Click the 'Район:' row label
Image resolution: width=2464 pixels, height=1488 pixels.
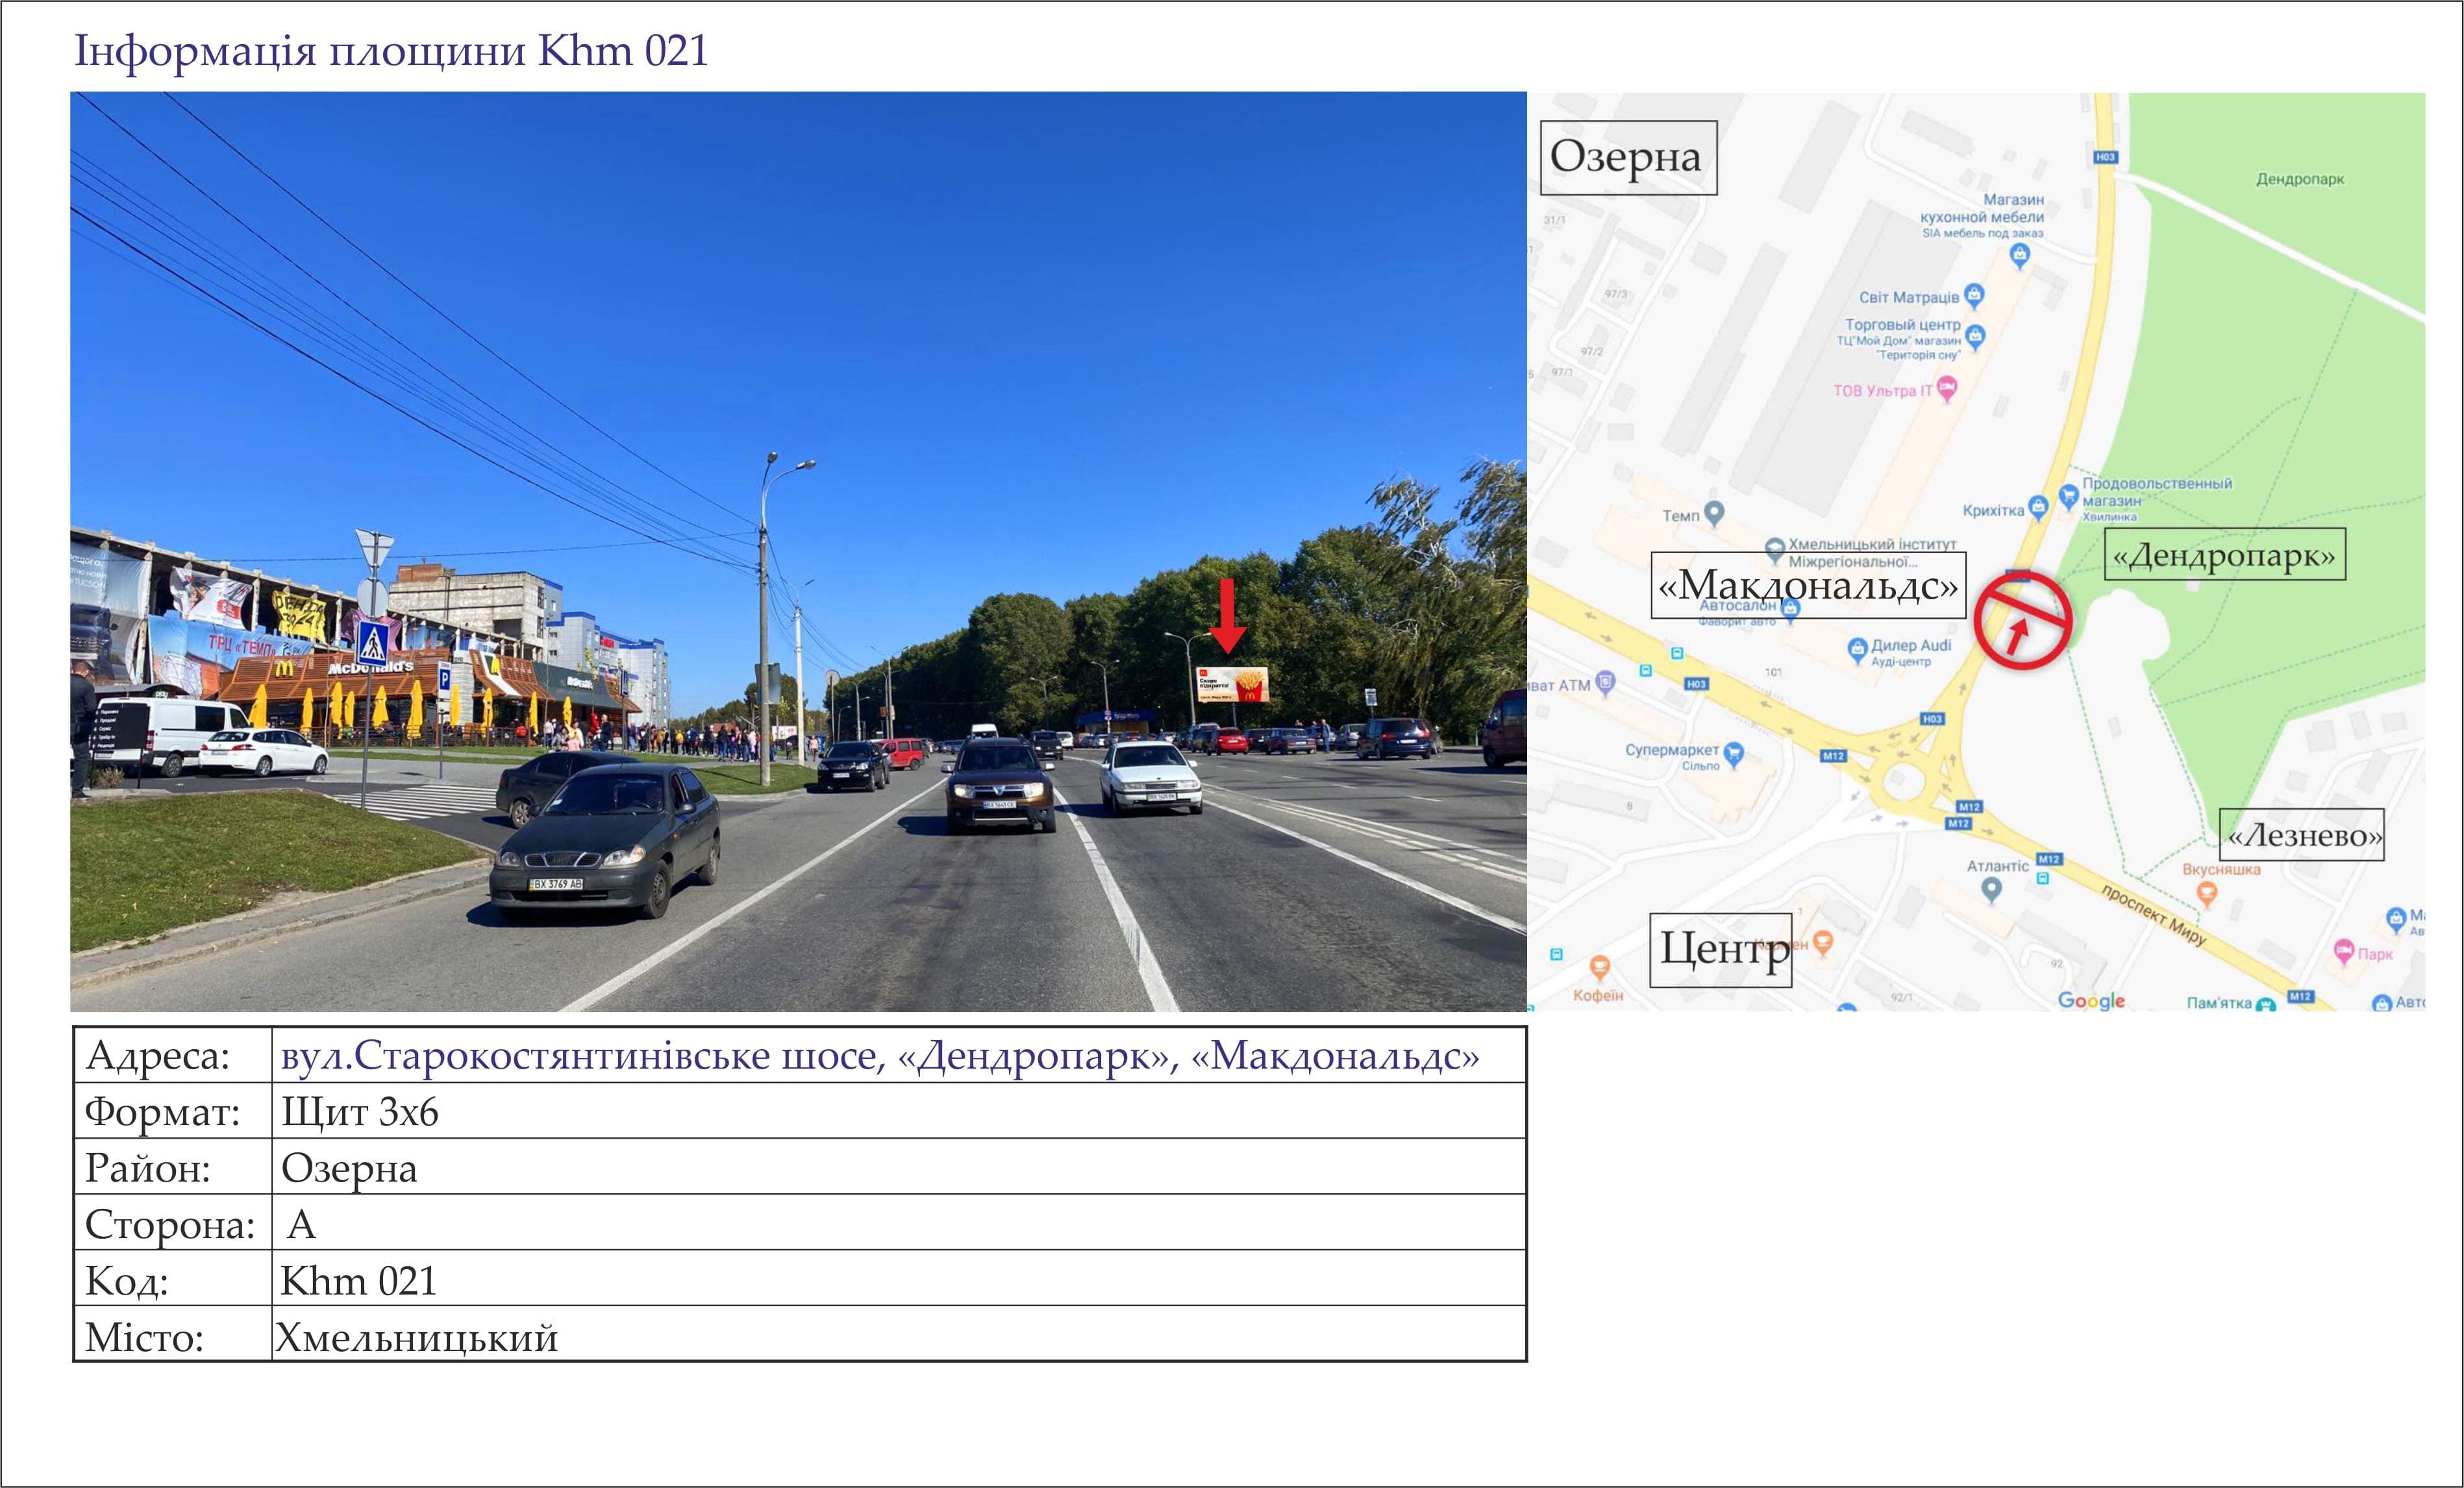tap(147, 1168)
